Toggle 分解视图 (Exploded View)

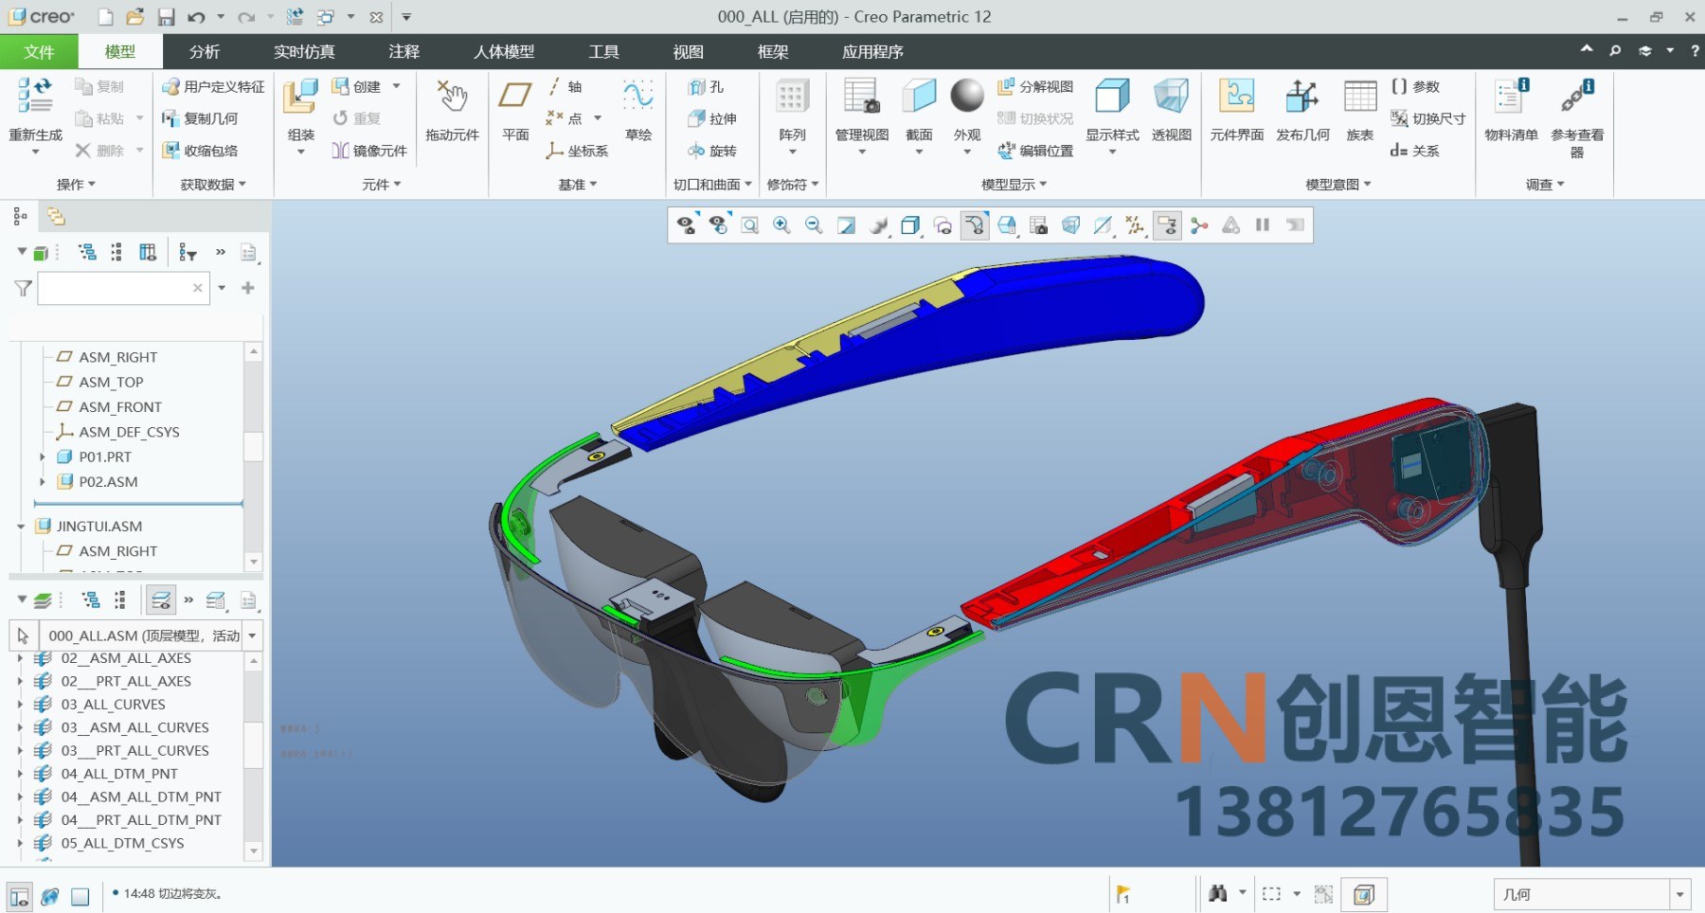tap(1035, 87)
